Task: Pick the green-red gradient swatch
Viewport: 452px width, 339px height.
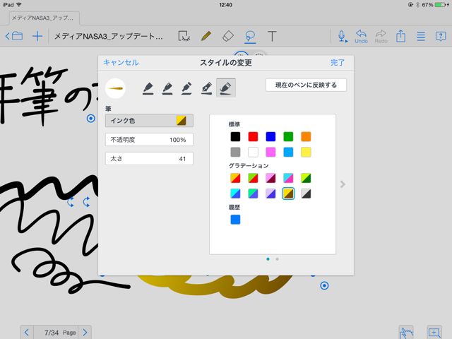Action: pyautogui.click(x=253, y=178)
